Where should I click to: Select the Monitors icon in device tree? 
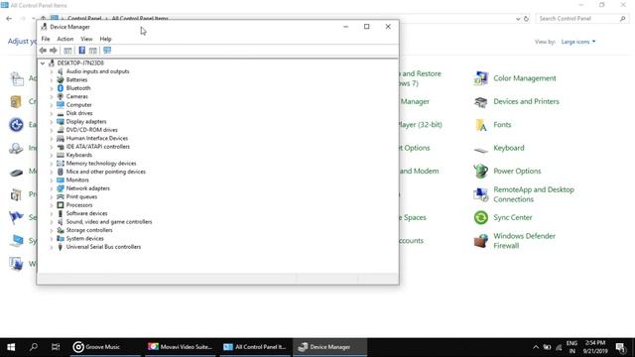pos(61,180)
